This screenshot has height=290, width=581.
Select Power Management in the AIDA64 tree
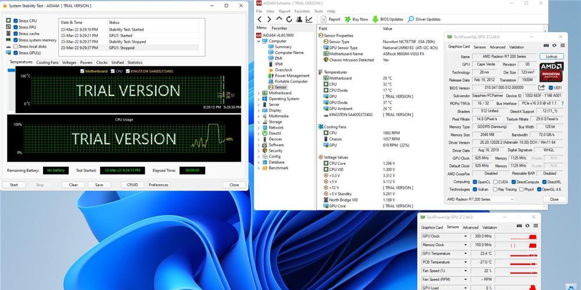coord(292,76)
